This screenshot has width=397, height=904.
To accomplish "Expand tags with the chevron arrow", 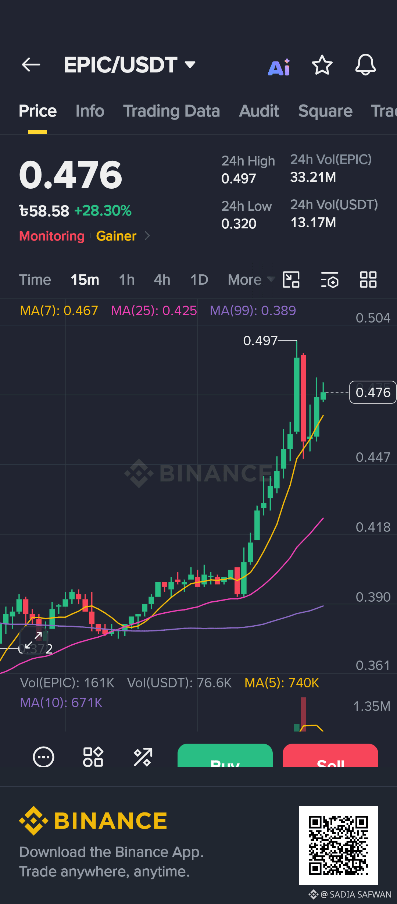I will tap(147, 236).
